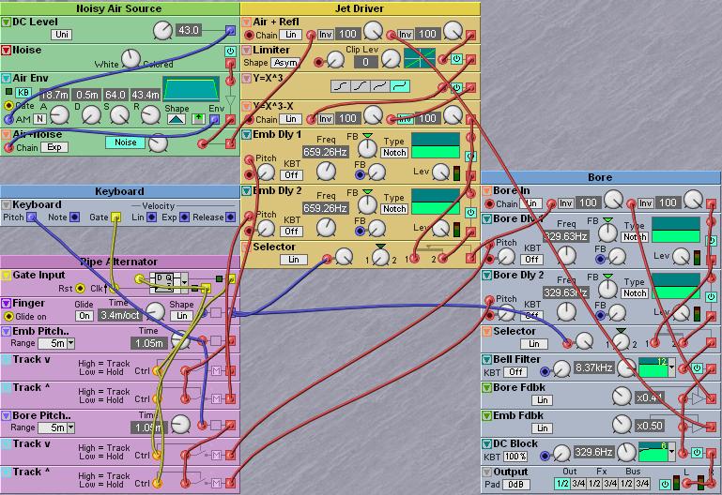Collapse the DC Level module triangle
Screen dimensions: 722x495
[x=7, y=22]
